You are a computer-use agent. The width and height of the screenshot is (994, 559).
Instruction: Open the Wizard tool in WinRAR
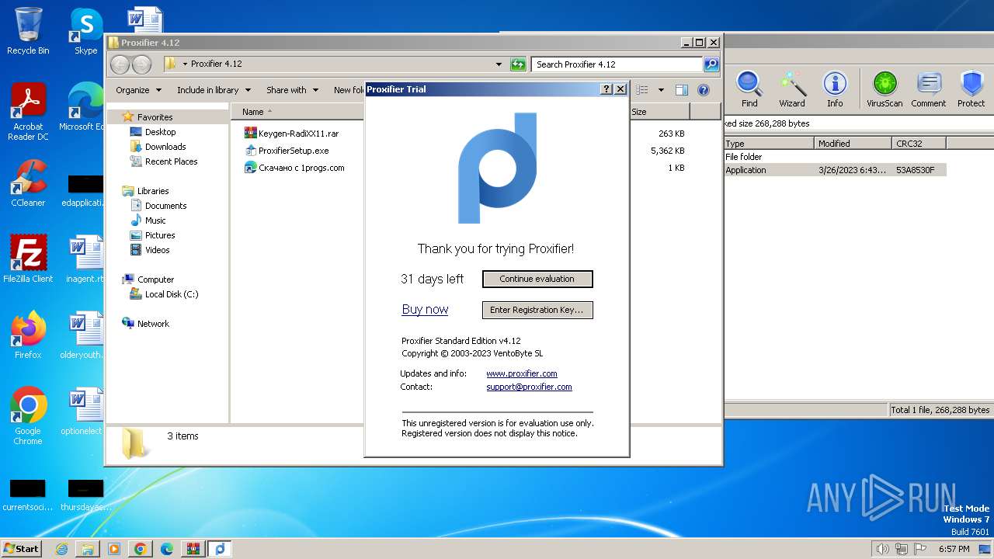792,89
